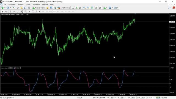Select the M30 timeframe button
The height and width of the screenshot is (99, 176).
tap(54, 12)
